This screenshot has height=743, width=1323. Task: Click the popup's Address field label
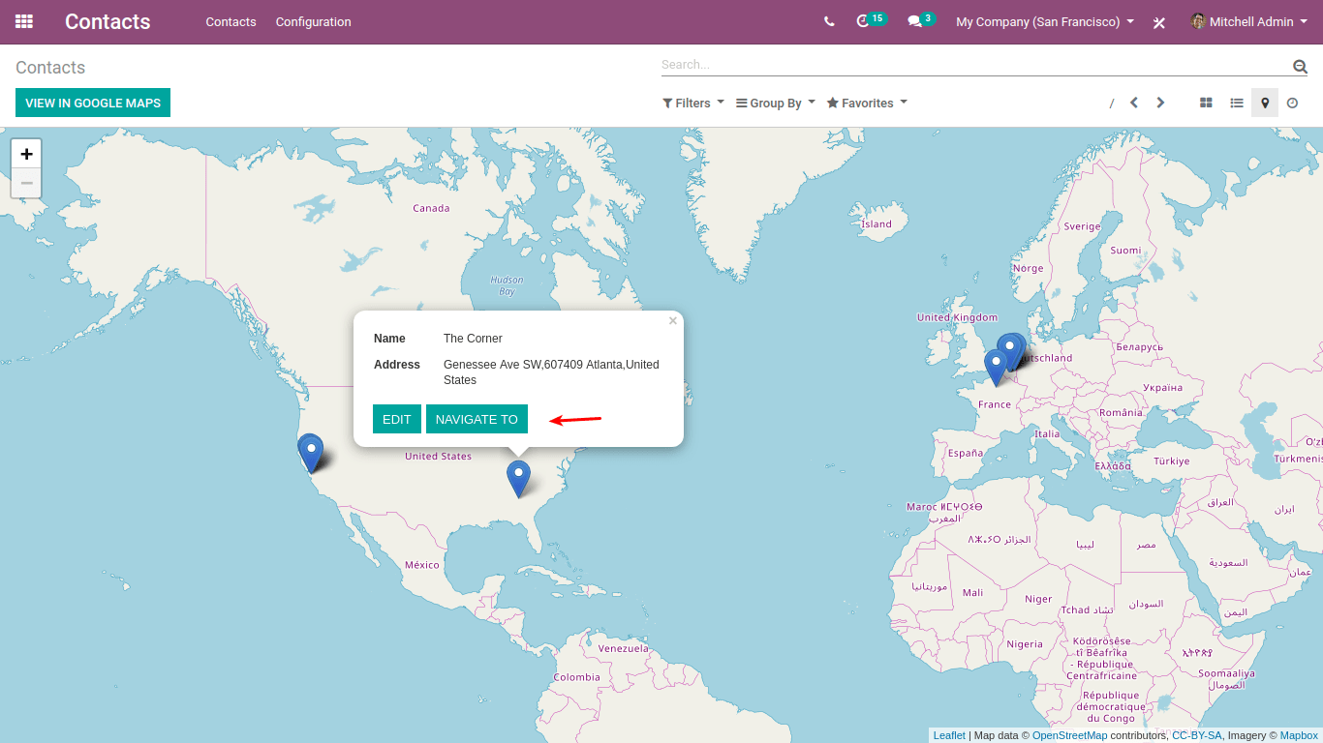[397, 365]
